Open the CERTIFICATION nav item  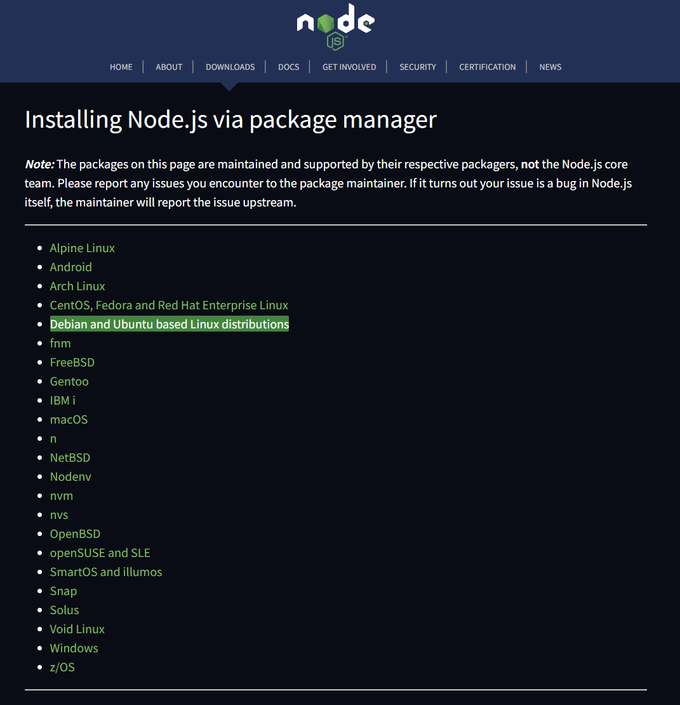pos(487,67)
